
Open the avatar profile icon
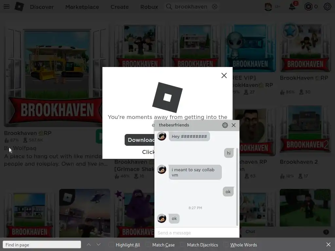point(268,7)
